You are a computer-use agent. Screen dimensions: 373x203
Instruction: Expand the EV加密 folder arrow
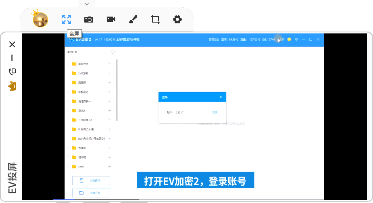[69, 73]
